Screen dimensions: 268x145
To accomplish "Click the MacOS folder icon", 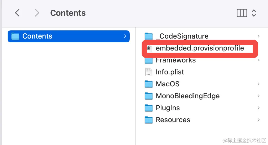I will coord(149,84).
